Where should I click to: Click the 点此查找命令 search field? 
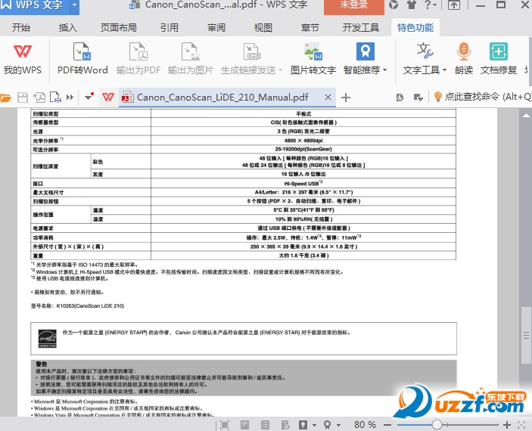[488, 97]
